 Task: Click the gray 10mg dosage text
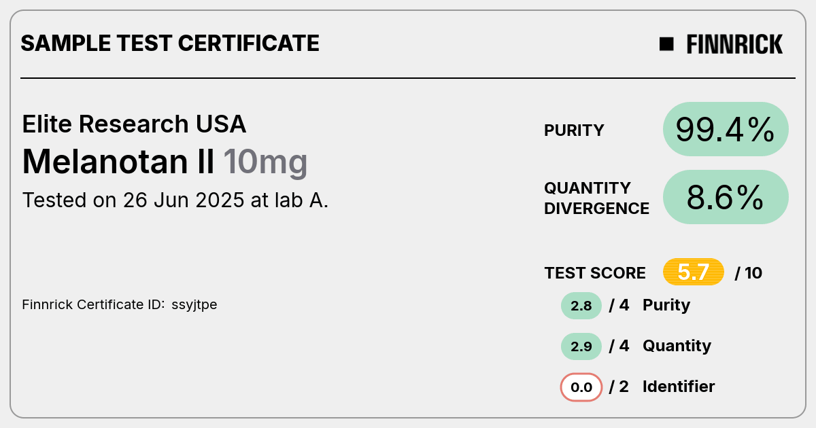[265, 163]
